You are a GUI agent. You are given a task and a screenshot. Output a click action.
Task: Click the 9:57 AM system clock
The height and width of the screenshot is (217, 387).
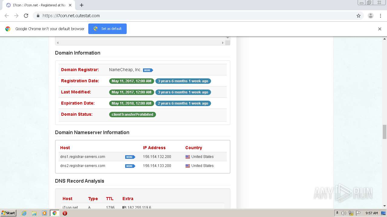pyautogui.click(x=372, y=213)
